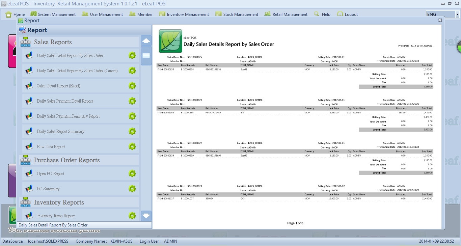Click gear icon beside Open PO Report
The image size is (461, 246).
point(132,173)
